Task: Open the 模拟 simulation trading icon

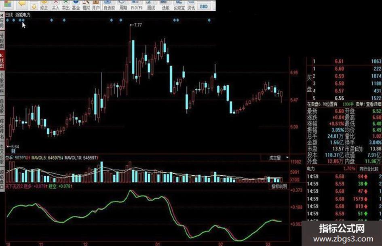Action: 86,5
